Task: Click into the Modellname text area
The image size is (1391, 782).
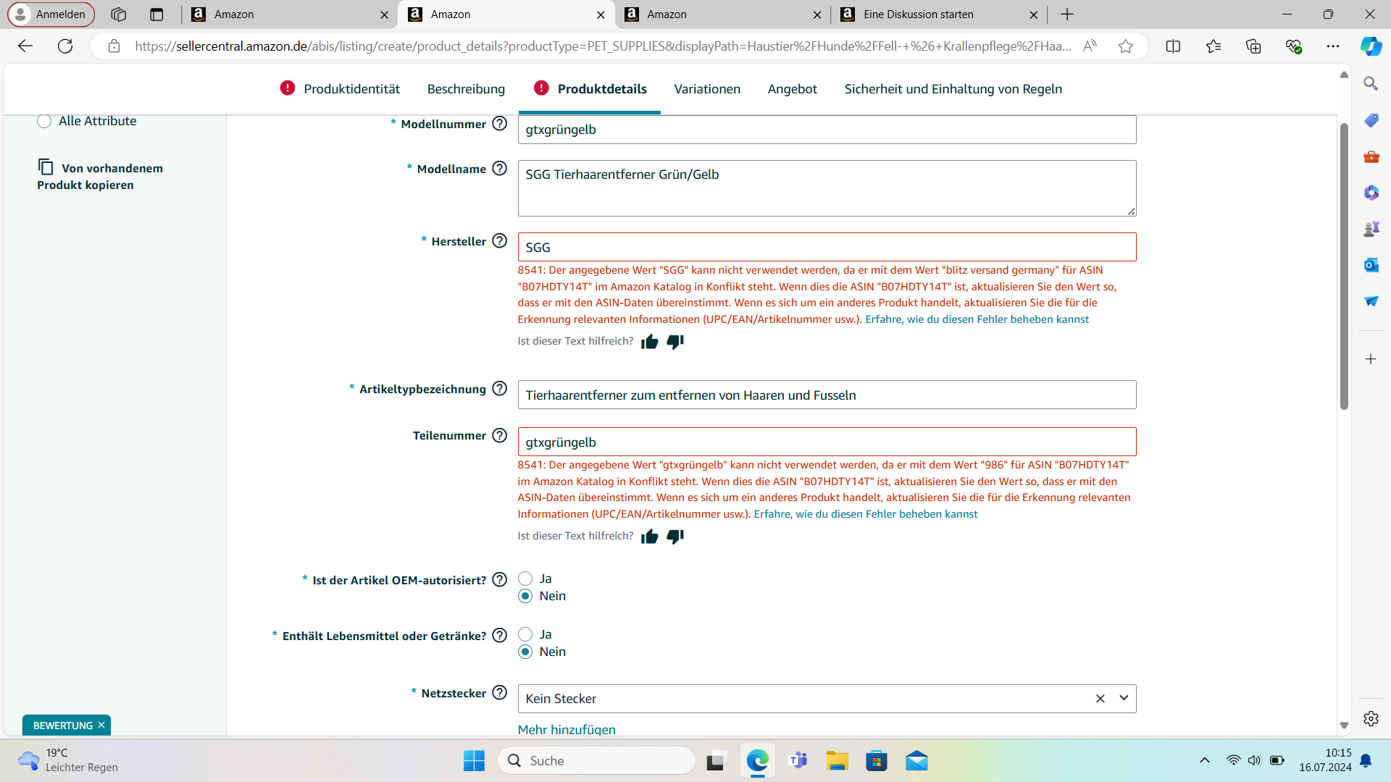Action: (x=827, y=188)
